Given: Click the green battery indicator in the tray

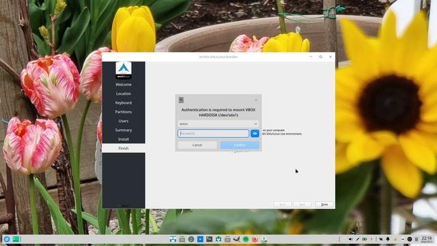Looking at the screenshot, I should 365,239.
